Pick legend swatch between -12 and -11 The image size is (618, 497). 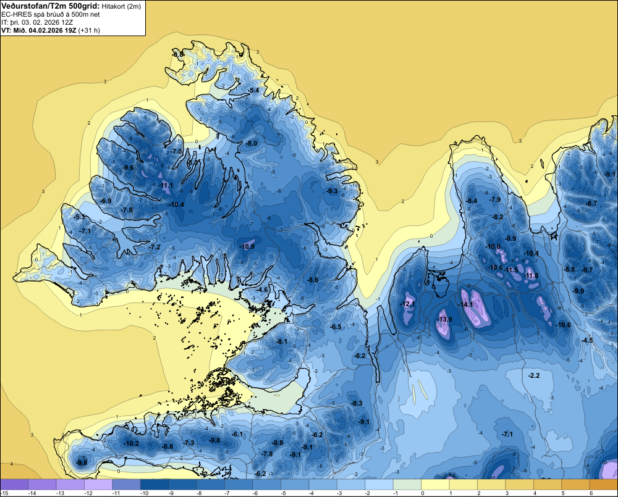pyautogui.click(x=98, y=485)
